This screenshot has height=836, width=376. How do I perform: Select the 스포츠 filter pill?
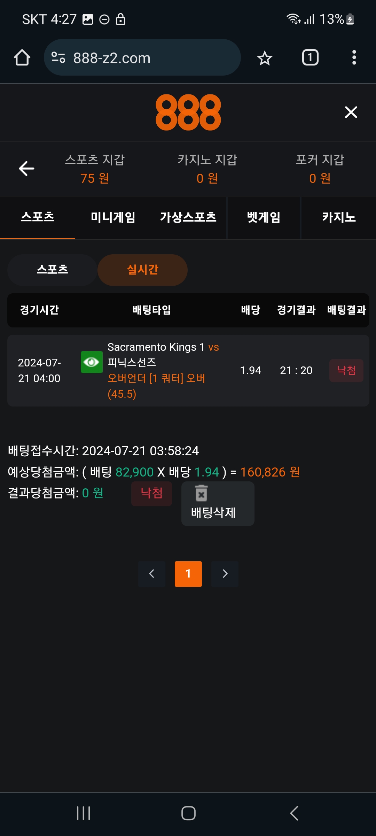(x=52, y=270)
